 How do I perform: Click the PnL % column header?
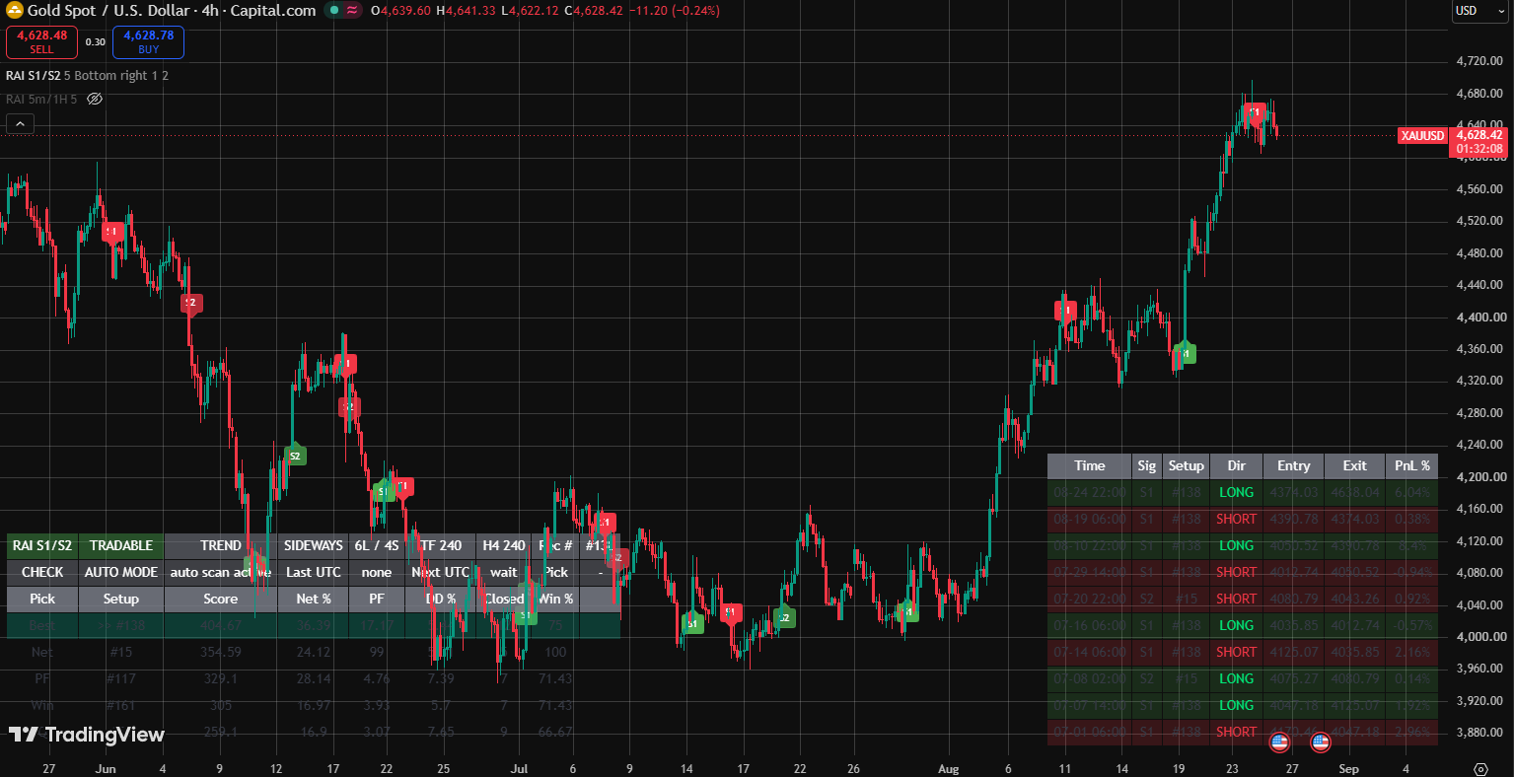tap(1411, 465)
